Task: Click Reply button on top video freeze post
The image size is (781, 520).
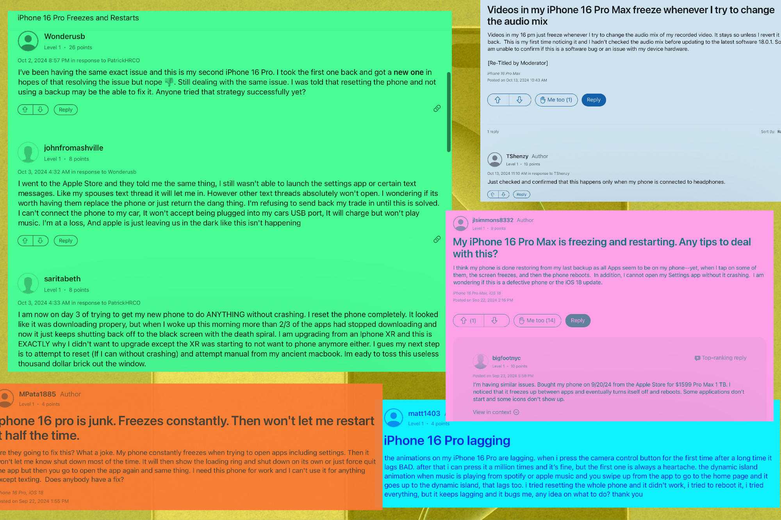Action: click(593, 100)
